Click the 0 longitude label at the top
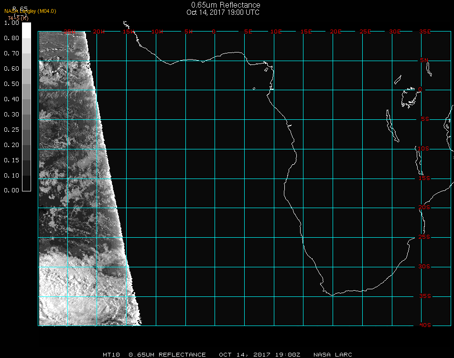Viewport: 454px width, 358px height. (214, 32)
